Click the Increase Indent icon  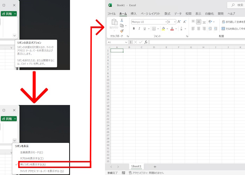[216, 29]
